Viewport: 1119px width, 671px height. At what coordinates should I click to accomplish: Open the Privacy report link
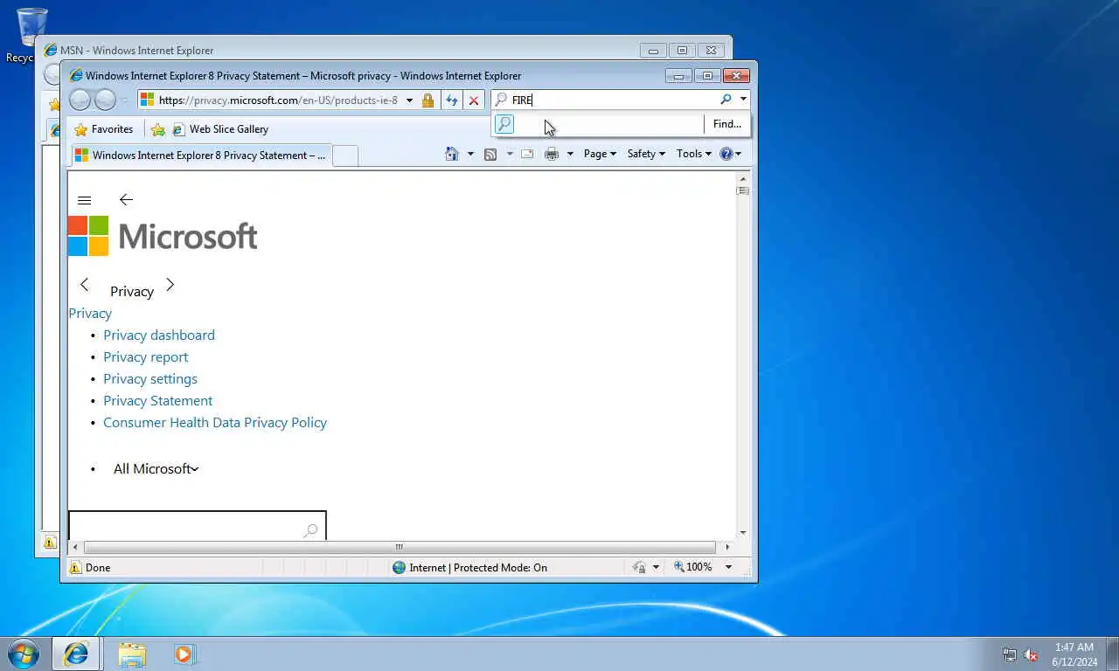(x=145, y=357)
